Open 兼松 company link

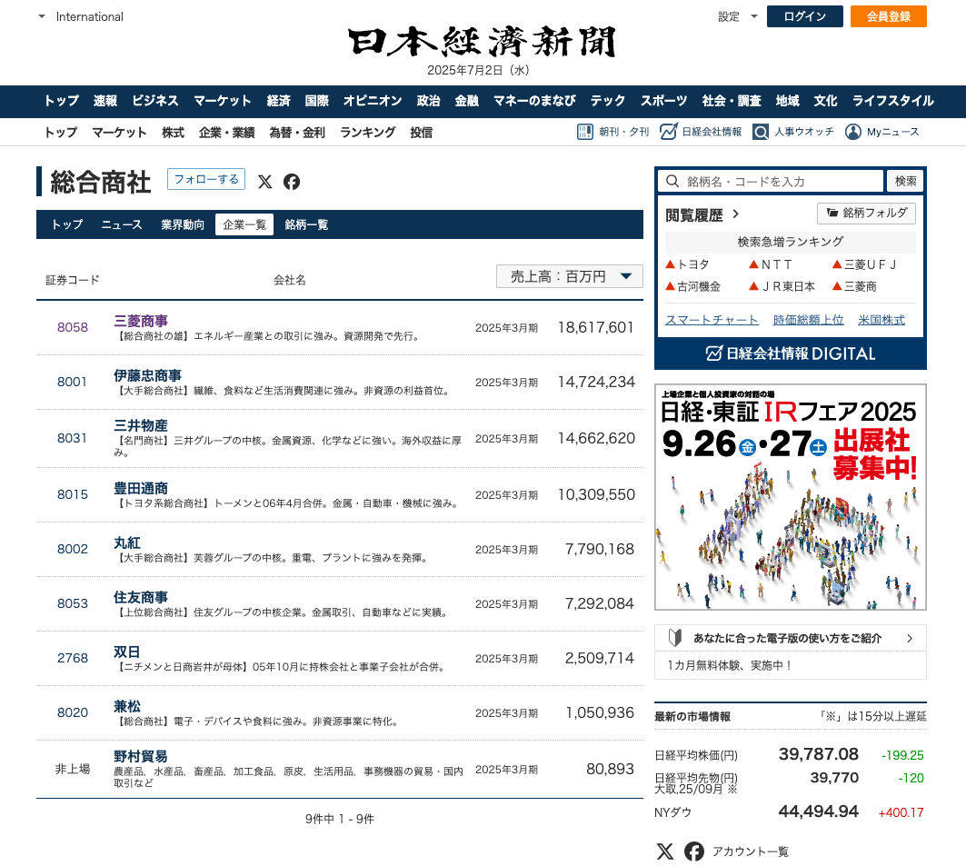coord(127,706)
